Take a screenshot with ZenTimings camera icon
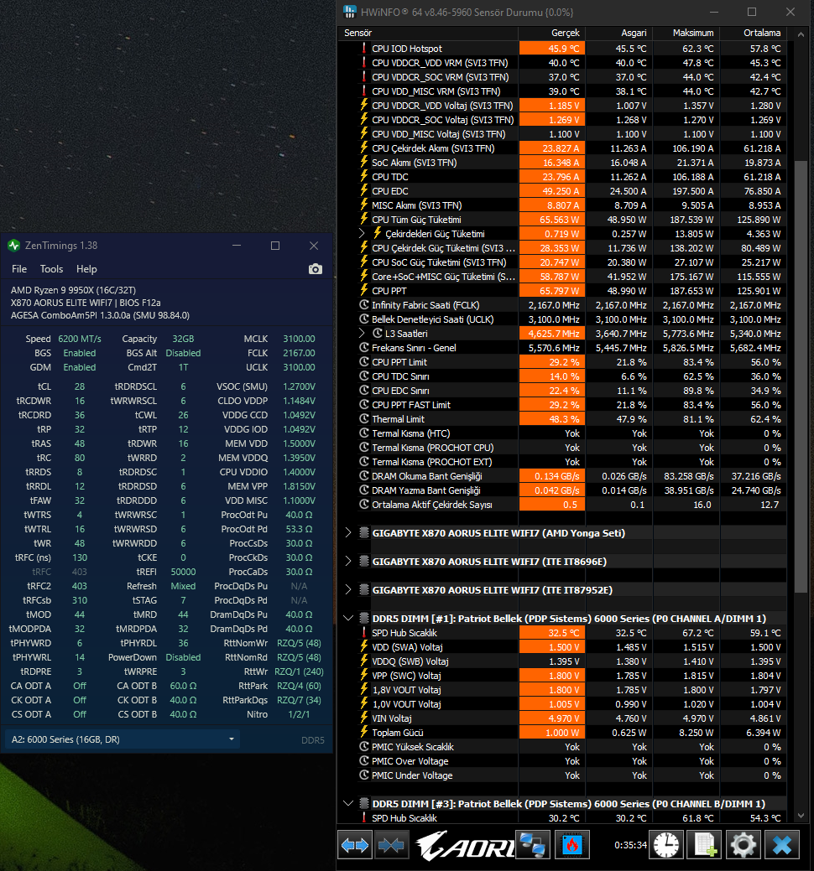Image resolution: width=814 pixels, height=871 pixels. click(316, 269)
